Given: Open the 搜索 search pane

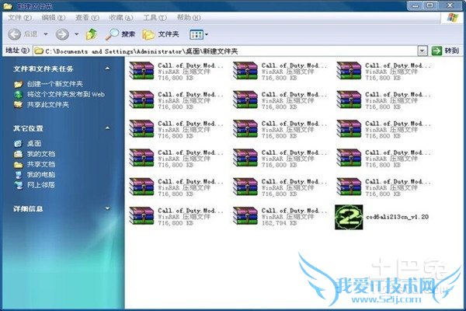Looking at the screenshot, I should 120,34.
